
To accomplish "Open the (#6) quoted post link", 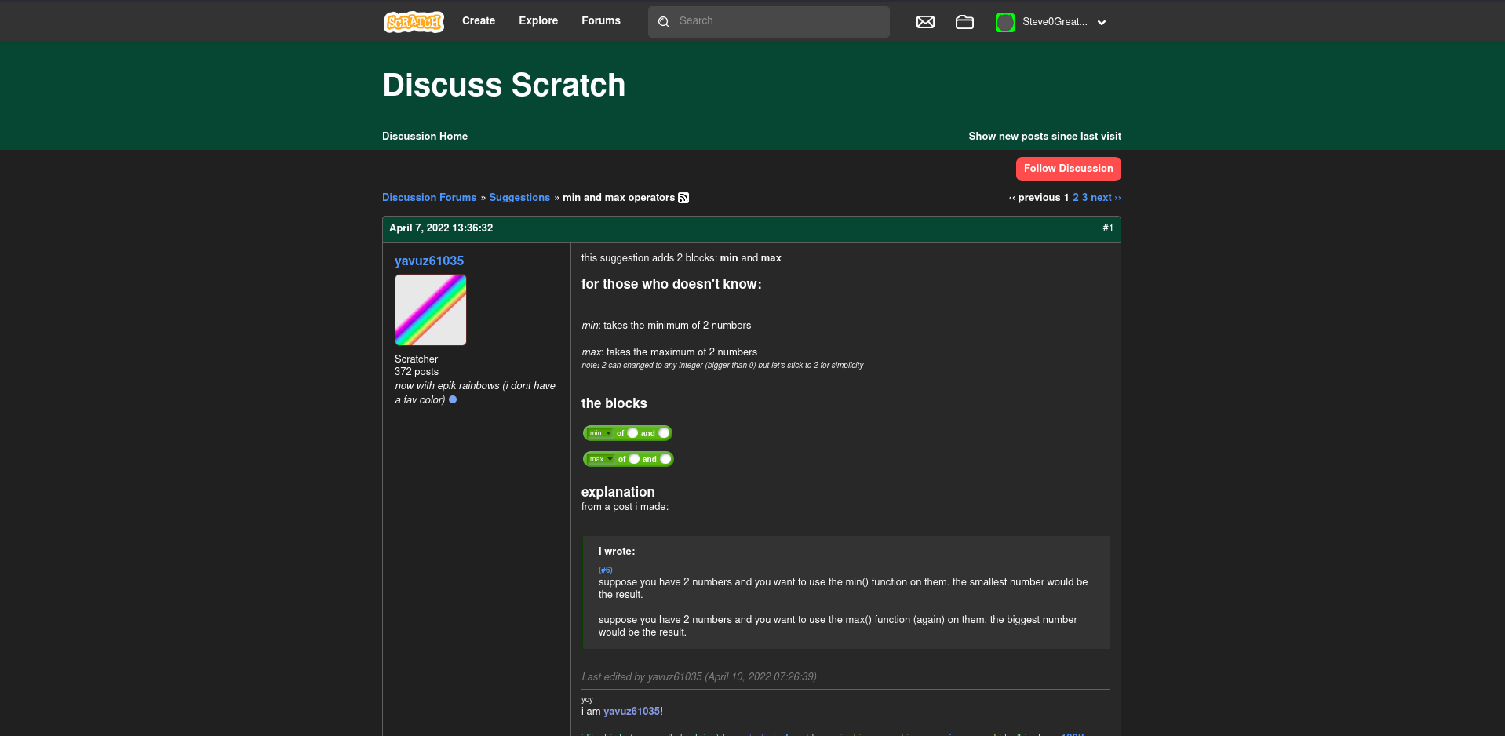I will click(x=605, y=570).
